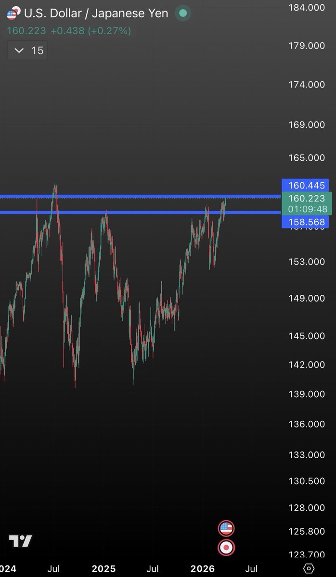Click the TradingView logo
Viewport: 336px width, 577px height.
[x=20, y=541]
